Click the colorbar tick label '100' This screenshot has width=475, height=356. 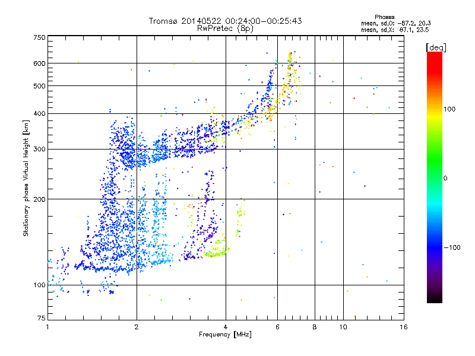click(x=449, y=109)
